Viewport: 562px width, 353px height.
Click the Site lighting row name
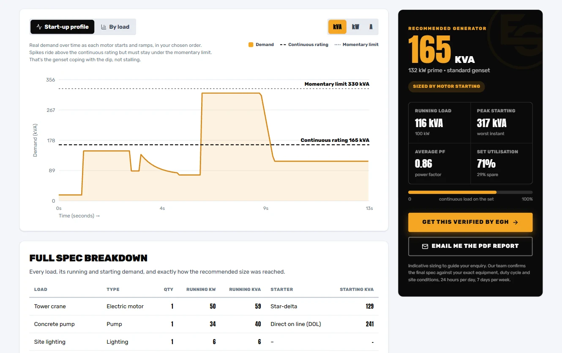point(49,342)
